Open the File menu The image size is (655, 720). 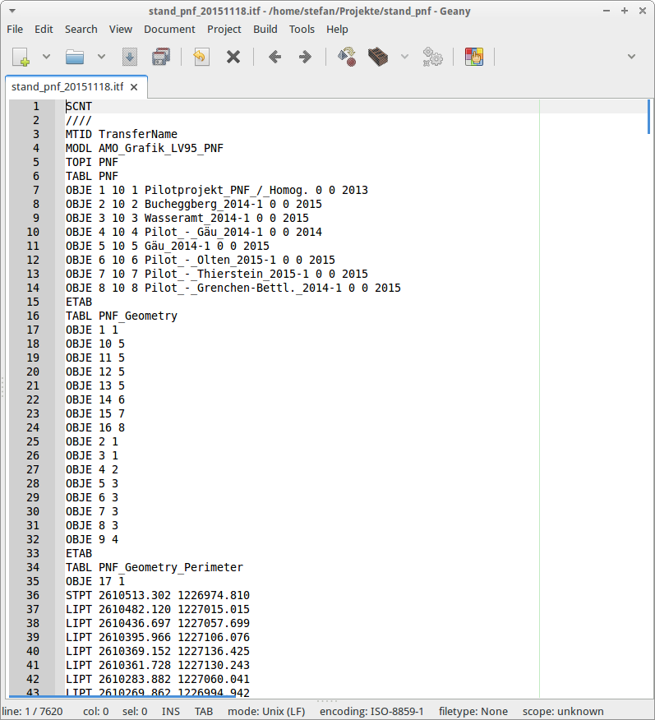(15, 30)
